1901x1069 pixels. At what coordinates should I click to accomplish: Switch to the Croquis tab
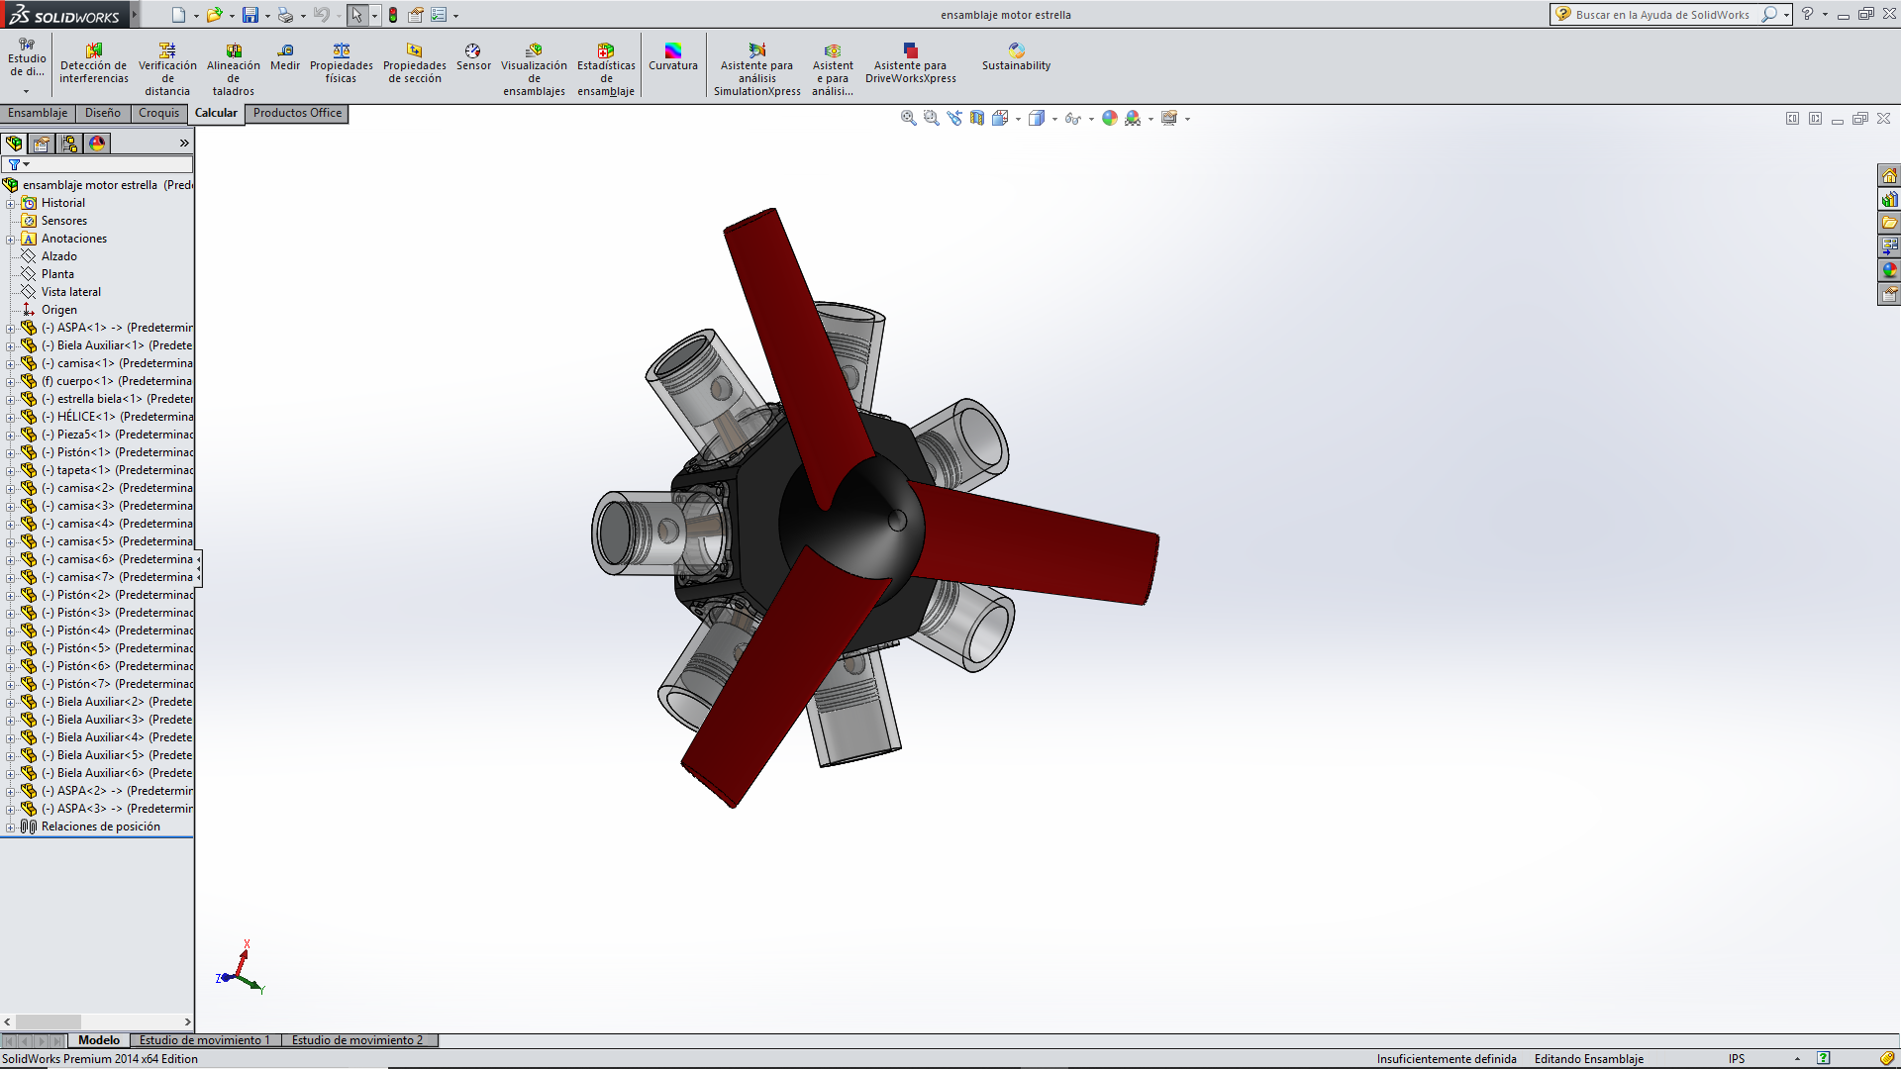[158, 113]
